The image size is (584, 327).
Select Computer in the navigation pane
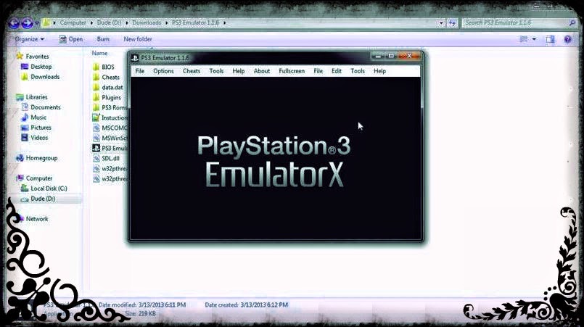pos(38,178)
